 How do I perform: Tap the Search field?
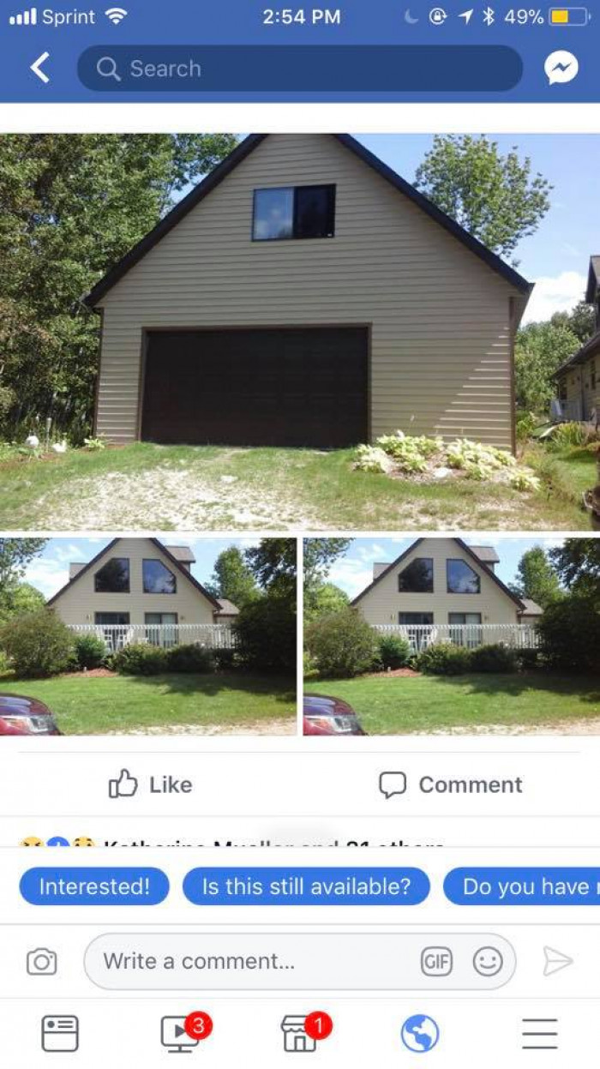300,69
